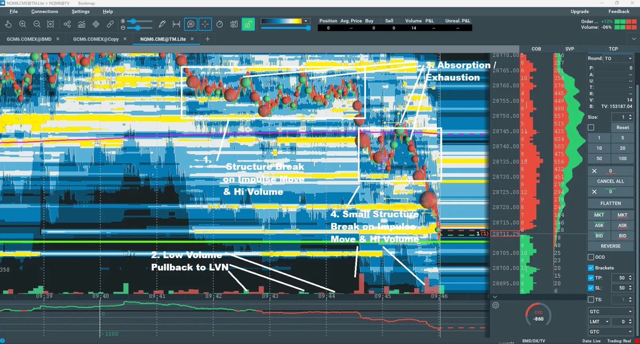Screen dimensions: 640x344
Task: Open the File menu
Action: 13,11
